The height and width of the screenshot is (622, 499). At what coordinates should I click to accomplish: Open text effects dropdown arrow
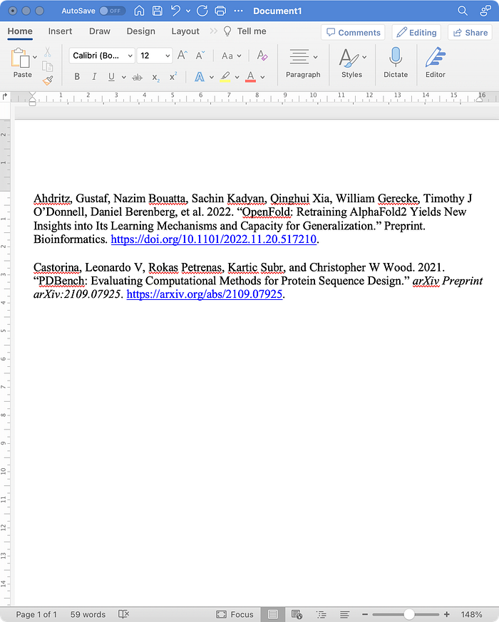pos(212,77)
